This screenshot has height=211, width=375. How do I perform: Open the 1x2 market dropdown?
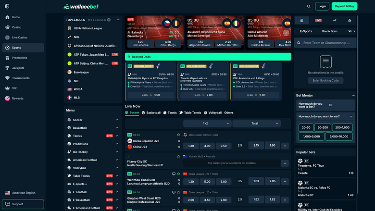click(207, 124)
